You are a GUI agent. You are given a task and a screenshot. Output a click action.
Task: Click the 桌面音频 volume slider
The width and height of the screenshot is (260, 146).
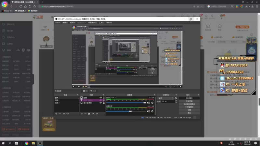point(126,111)
